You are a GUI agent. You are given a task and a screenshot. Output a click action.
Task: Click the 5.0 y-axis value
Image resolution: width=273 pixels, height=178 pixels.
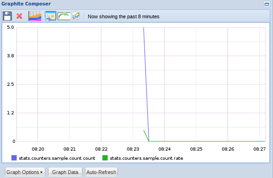(x=11, y=27)
